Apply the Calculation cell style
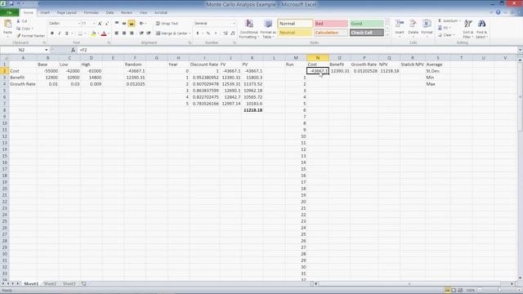Screen dimensions: 523x294 coord(331,33)
